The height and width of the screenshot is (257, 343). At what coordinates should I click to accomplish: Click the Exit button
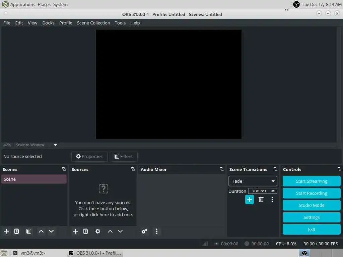[x=312, y=229]
